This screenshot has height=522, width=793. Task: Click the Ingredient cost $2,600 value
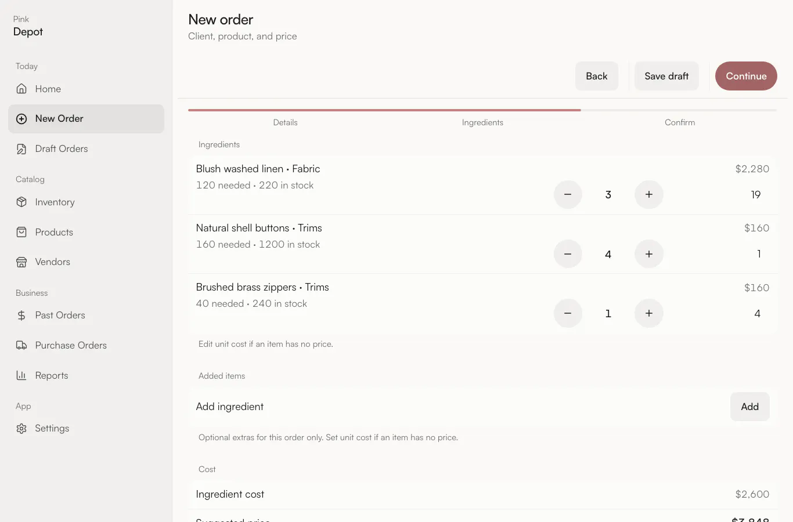752,494
